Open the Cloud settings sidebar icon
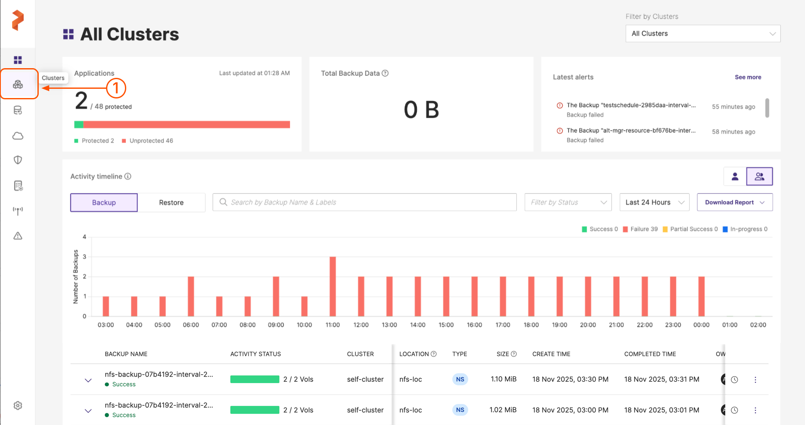This screenshot has height=425, width=805. click(18, 136)
